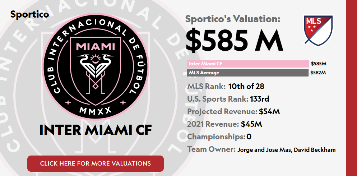Select the pink Inter Miami CF bar
Image resolution: width=357 pixels, height=176 pixels.
(x=248, y=64)
